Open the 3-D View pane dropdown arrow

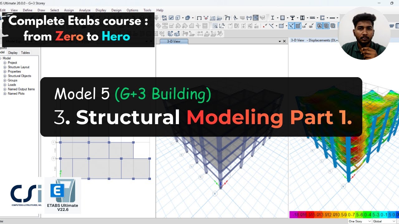(280, 41)
